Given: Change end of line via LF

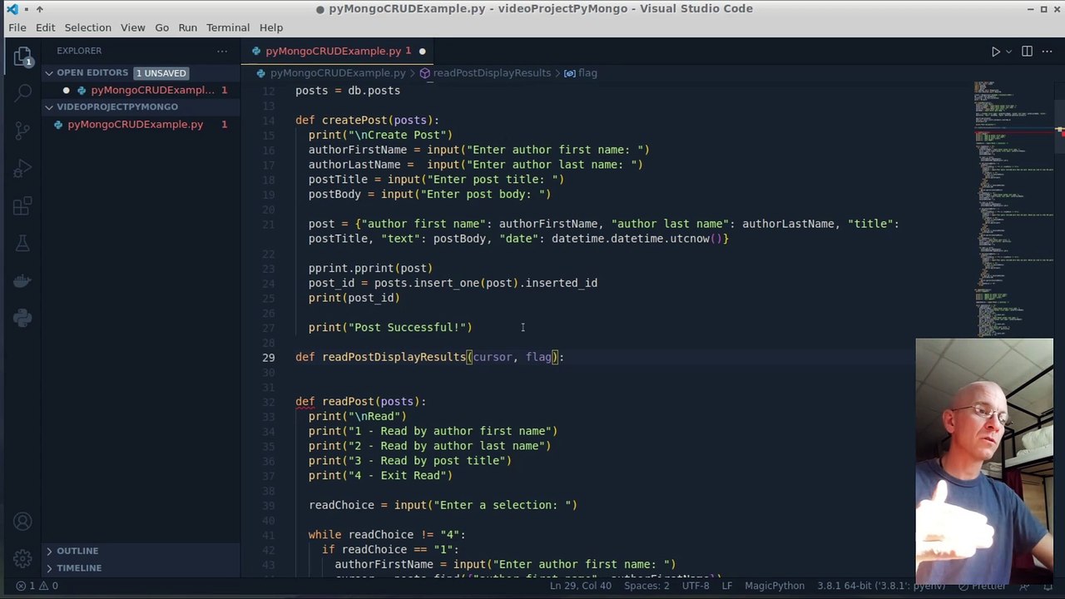Looking at the screenshot, I should click(x=726, y=586).
